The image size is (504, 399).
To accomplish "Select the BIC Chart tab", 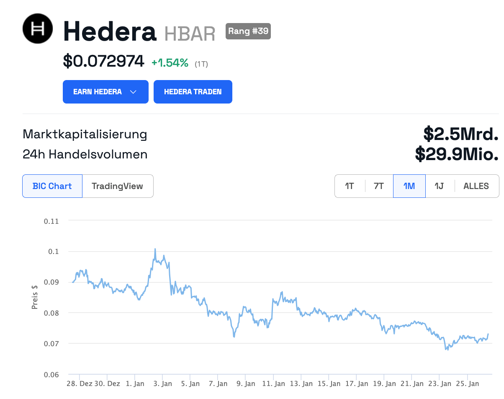I will coord(52,186).
